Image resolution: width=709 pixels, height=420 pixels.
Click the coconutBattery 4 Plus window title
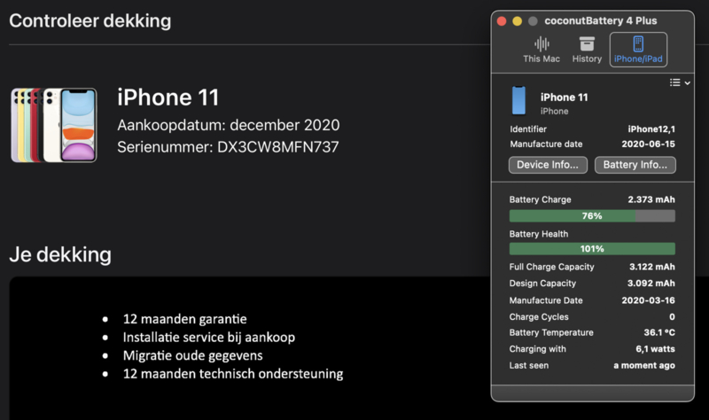coord(601,20)
